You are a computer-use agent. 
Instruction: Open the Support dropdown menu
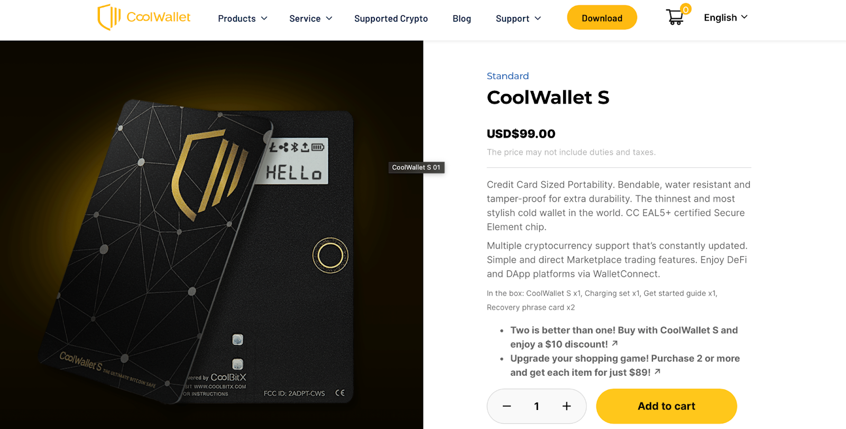click(519, 18)
